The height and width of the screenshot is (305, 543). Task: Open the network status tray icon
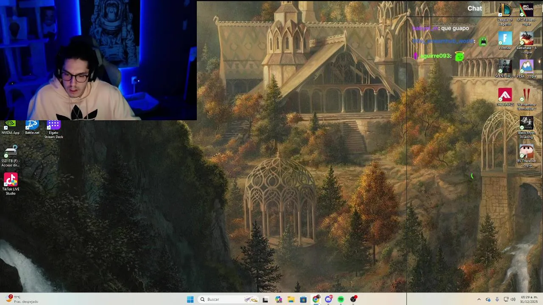click(506, 299)
